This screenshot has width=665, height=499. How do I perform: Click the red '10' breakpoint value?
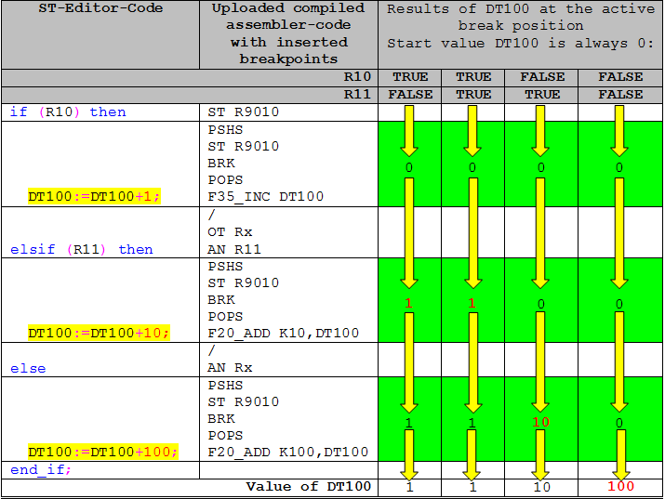click(x=540, y=422)
